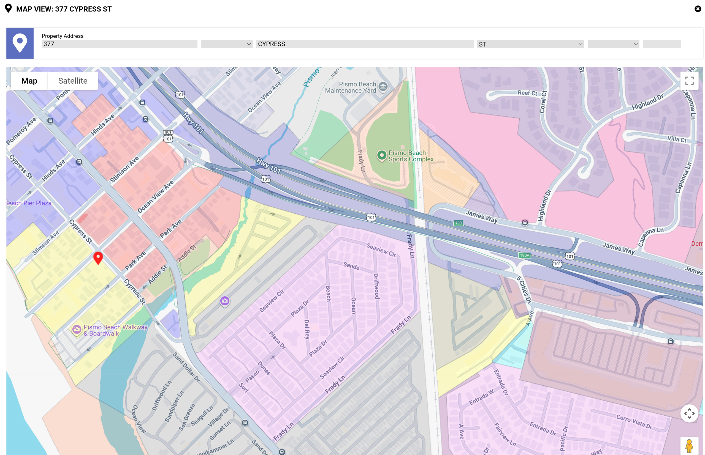
Task: Click the Pismo Beach Maintenance Yard marker
Action: 383,87
